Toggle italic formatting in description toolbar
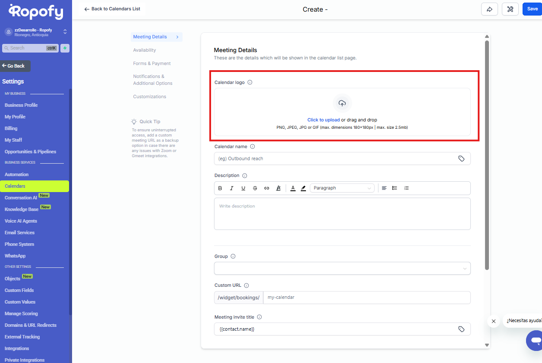This screenshot has height=363, width=542. [x=232, y=188]
